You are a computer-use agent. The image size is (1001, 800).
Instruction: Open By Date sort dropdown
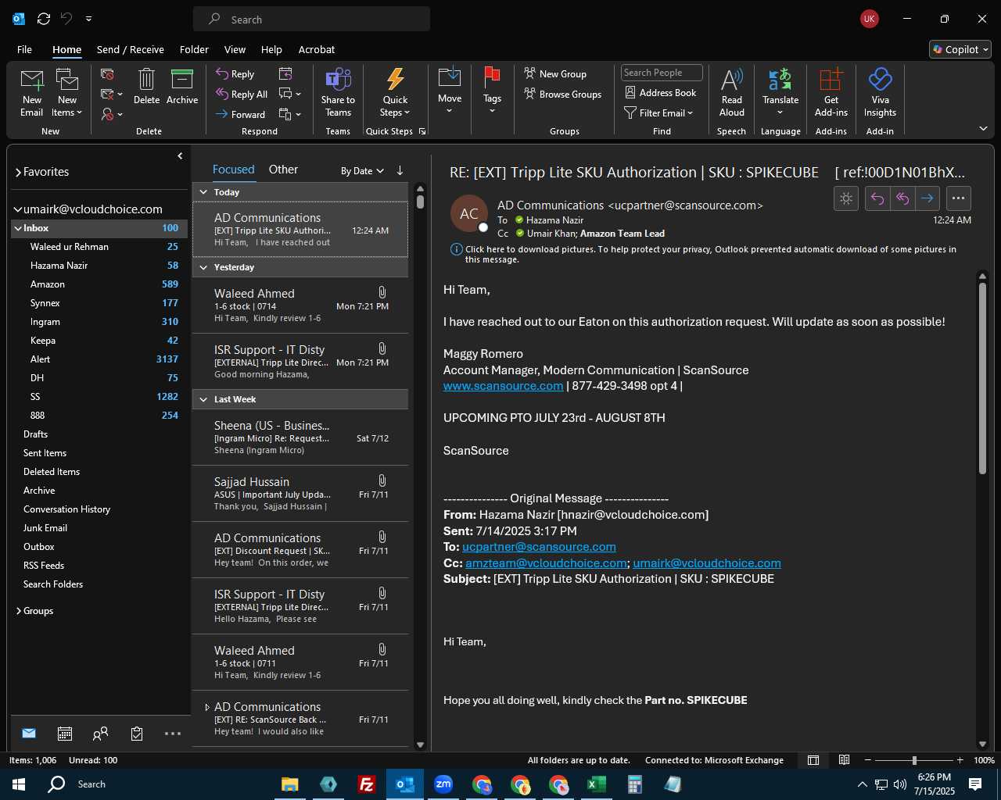362,171
